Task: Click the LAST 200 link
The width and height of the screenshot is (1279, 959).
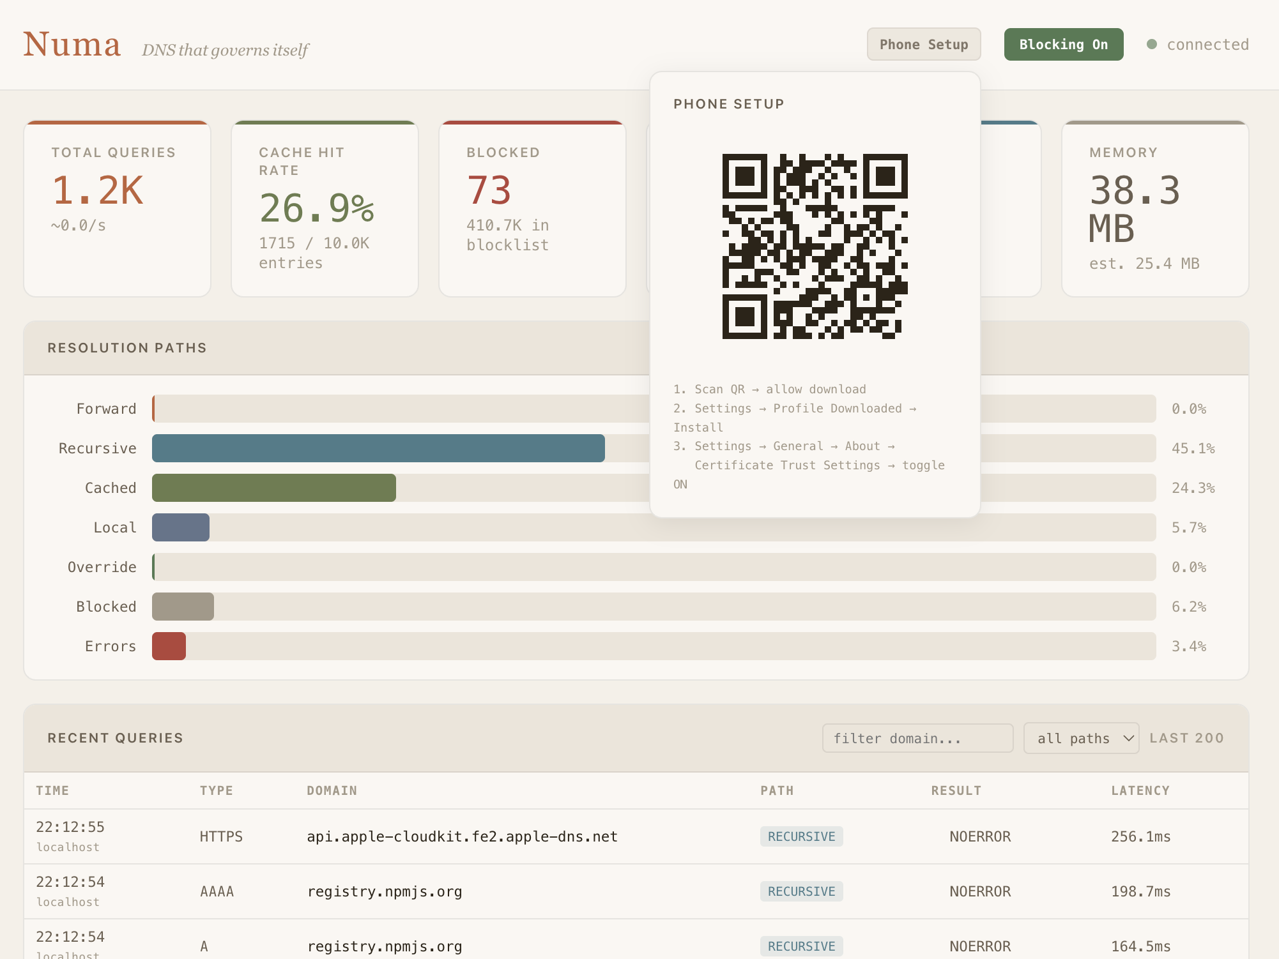Action: [1186, 738]
